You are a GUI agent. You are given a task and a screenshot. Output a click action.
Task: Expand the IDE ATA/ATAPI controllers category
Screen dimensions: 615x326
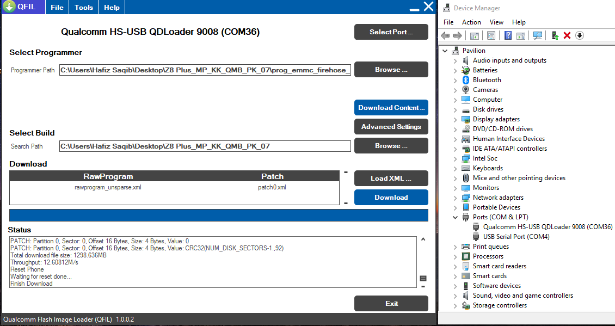point(455,149)
